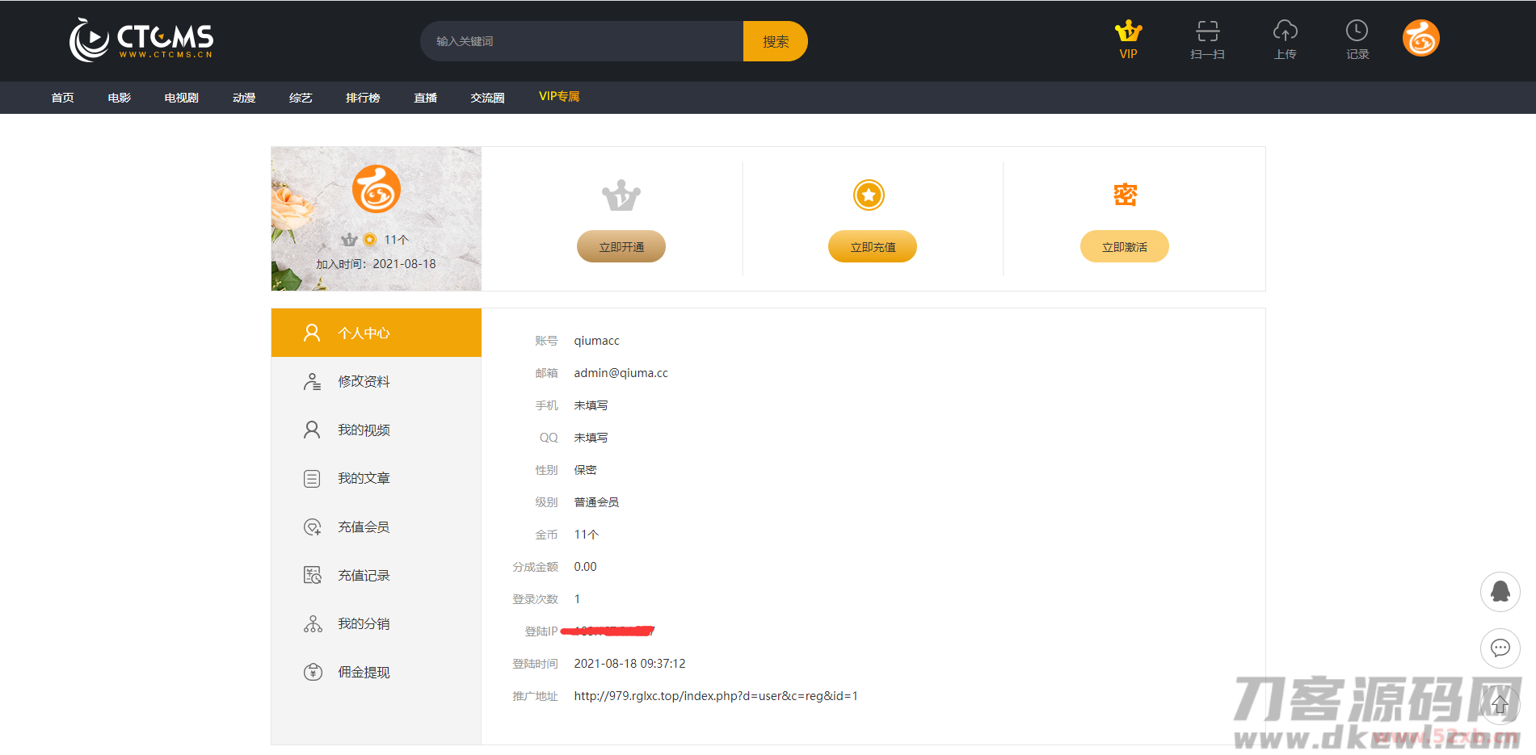Open QQ customer service penguin icon
The width and height of the screenshot is (1536, 755).
[x=1500, y=592]
